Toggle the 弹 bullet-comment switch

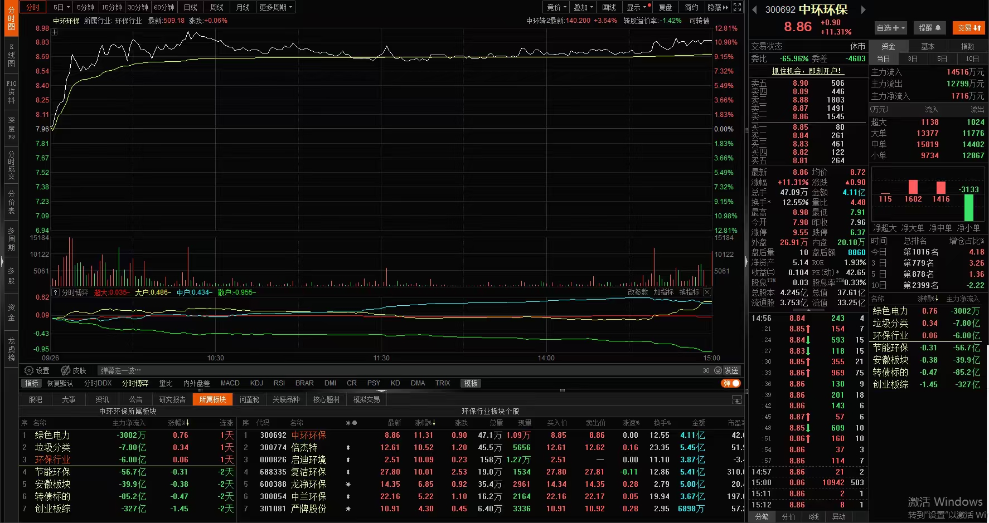731,383
